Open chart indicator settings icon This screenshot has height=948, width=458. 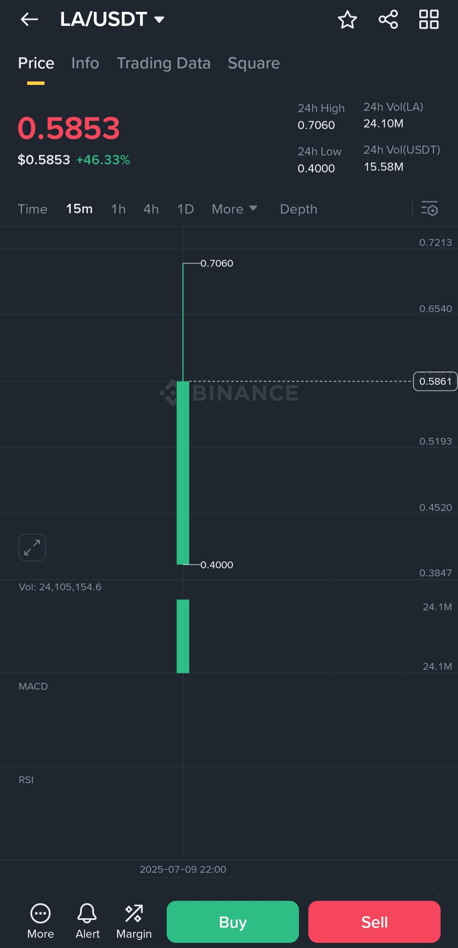[429, 209]
